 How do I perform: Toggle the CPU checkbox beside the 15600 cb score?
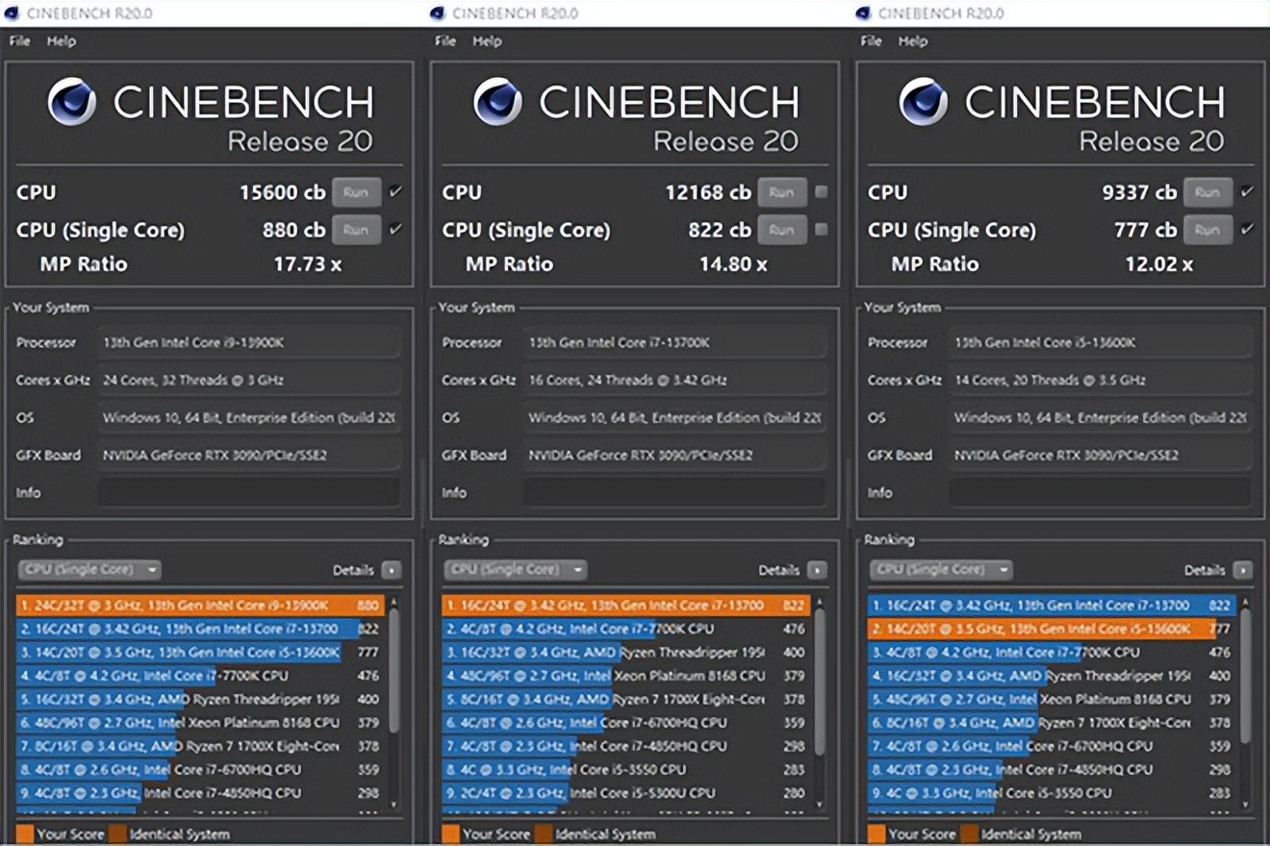(x=395, y=192)
